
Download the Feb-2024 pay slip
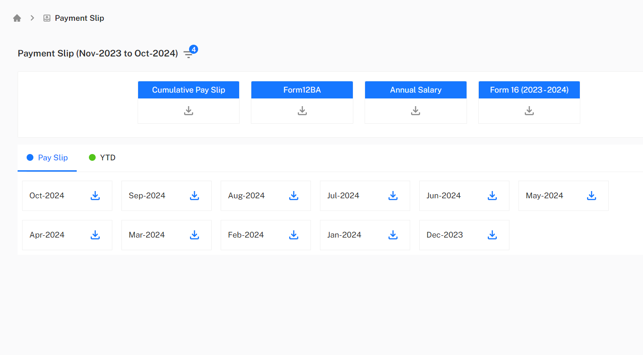pyautogui.click(x=293, y=235)
